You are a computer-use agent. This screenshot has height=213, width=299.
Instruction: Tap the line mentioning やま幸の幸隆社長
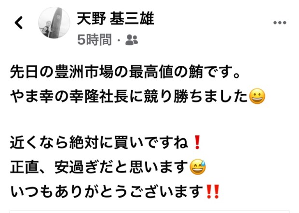137,96
